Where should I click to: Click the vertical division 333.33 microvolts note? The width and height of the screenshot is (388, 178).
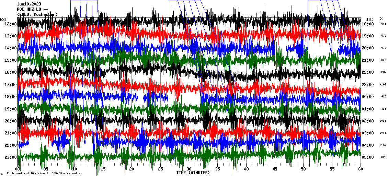point(44,173)
